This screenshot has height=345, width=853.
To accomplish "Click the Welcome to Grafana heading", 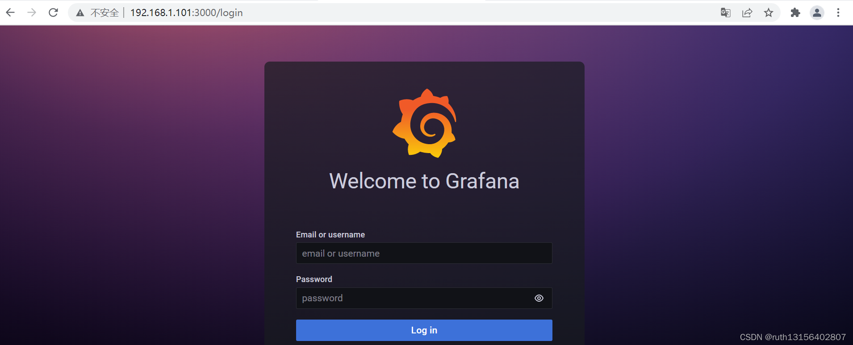I will (x=424, y=181).
